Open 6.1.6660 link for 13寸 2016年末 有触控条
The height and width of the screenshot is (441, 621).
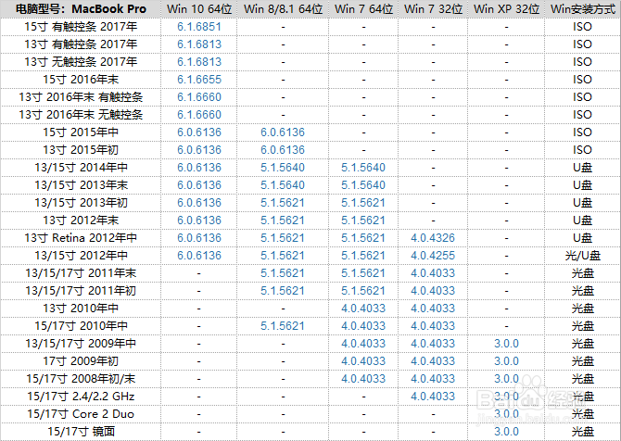tap(199, 97)
